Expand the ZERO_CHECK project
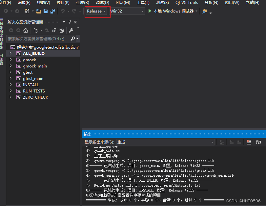266x206 pixels. coord(10,97)
